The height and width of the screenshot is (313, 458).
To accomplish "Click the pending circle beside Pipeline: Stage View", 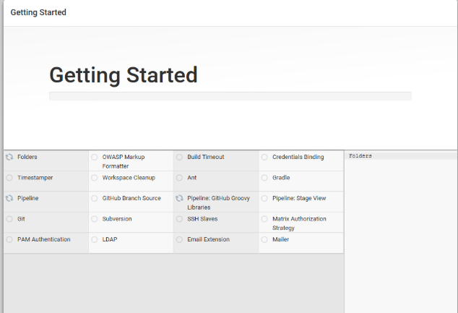I will click(264, 199).
